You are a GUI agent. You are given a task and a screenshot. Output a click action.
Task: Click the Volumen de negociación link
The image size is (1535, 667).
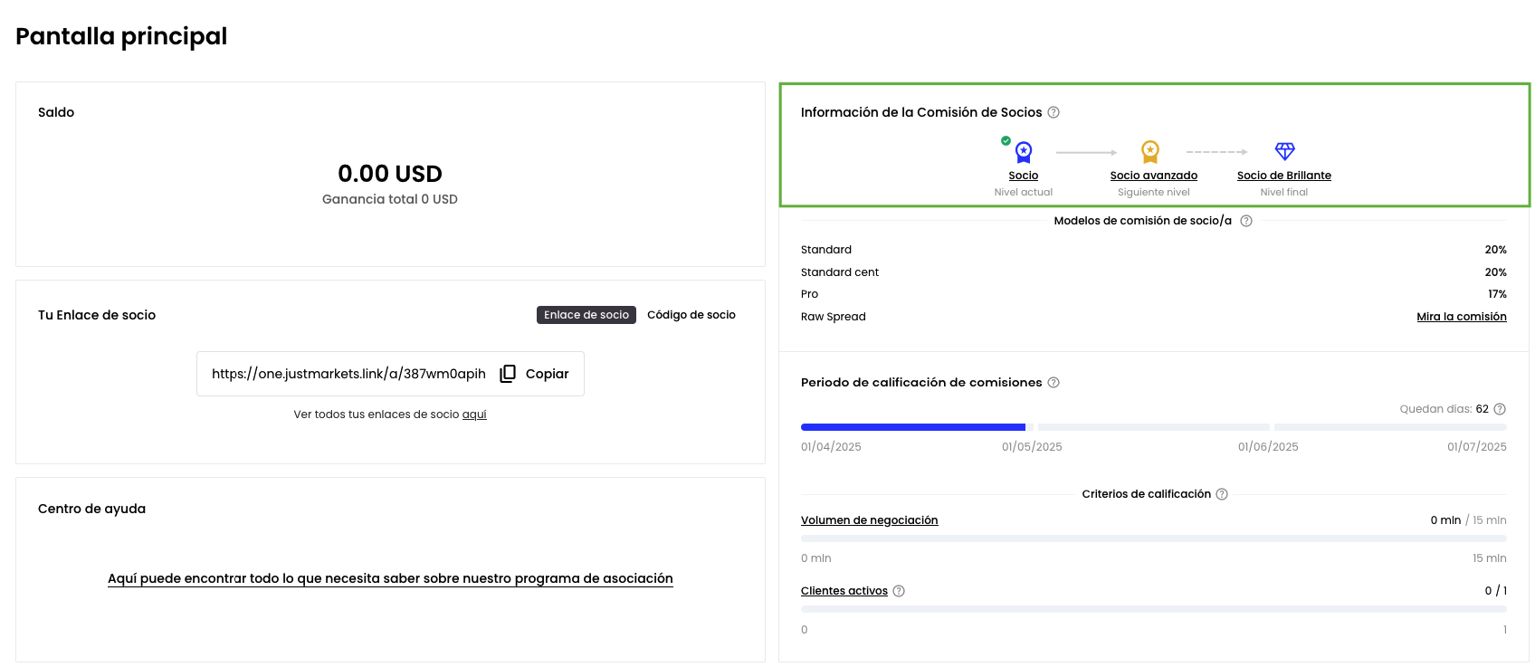(x=869, y=520)
